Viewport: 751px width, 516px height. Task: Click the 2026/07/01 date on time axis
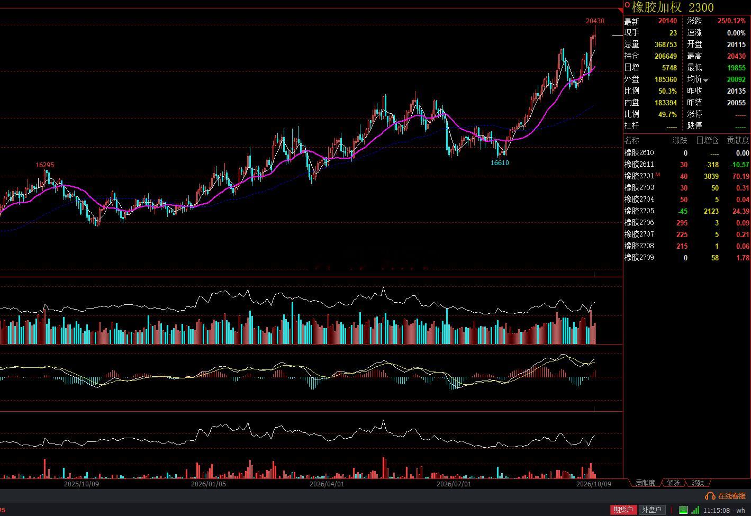454,484
